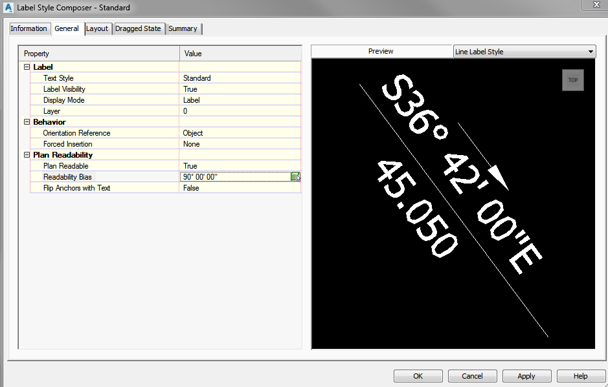The width and height of the screenshot is (608, 387).
Task: Click the TOP view indicator in the preview
Action: [572, 80]
